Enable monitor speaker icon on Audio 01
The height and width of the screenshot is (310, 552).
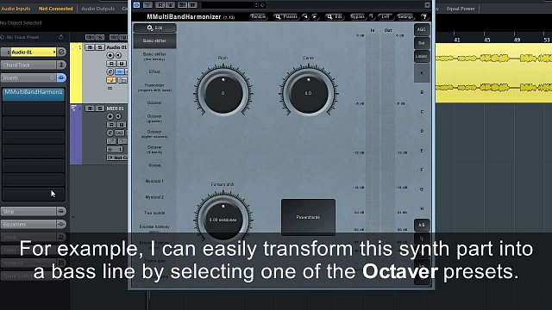(118, 55)
